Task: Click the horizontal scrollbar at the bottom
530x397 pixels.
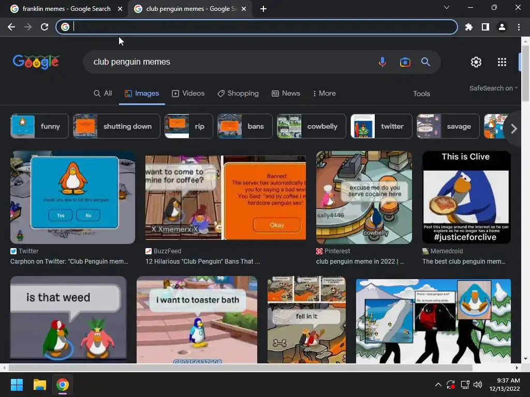Action: click(x=240, y=368)
